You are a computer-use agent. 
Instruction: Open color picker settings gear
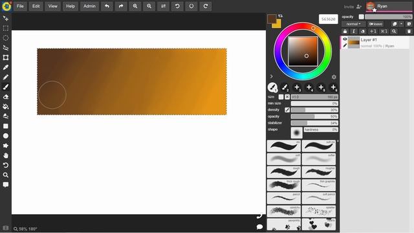[x=334, y=77]
